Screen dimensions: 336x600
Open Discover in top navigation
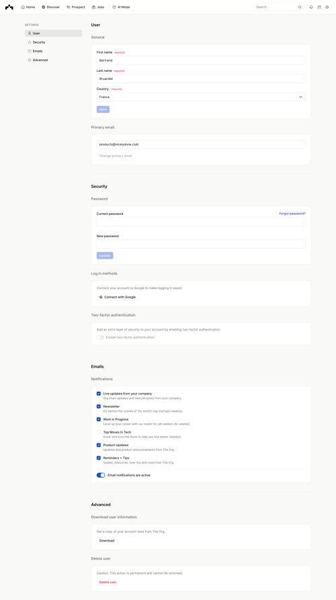coord(51,7)
